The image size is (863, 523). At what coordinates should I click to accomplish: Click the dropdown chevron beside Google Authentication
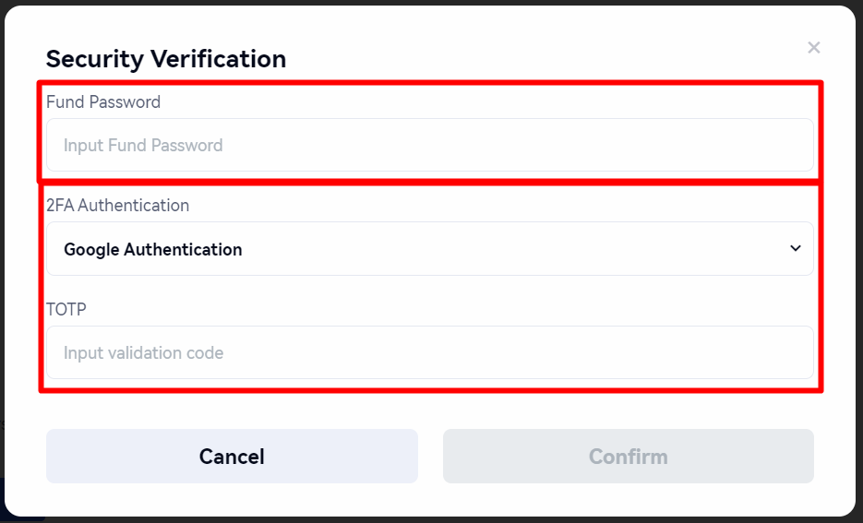(796, 248)
